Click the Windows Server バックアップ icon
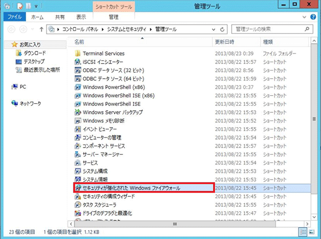This screenshot has width=321, height=239. coord(78,112)
